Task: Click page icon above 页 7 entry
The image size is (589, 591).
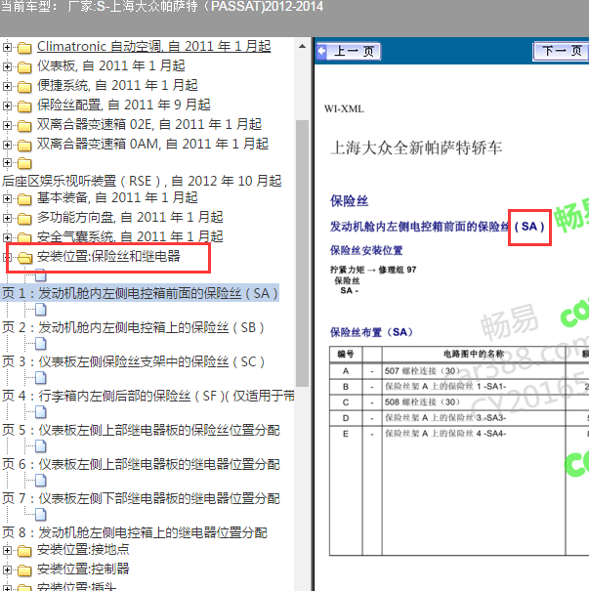Action: tap(41, 481)
